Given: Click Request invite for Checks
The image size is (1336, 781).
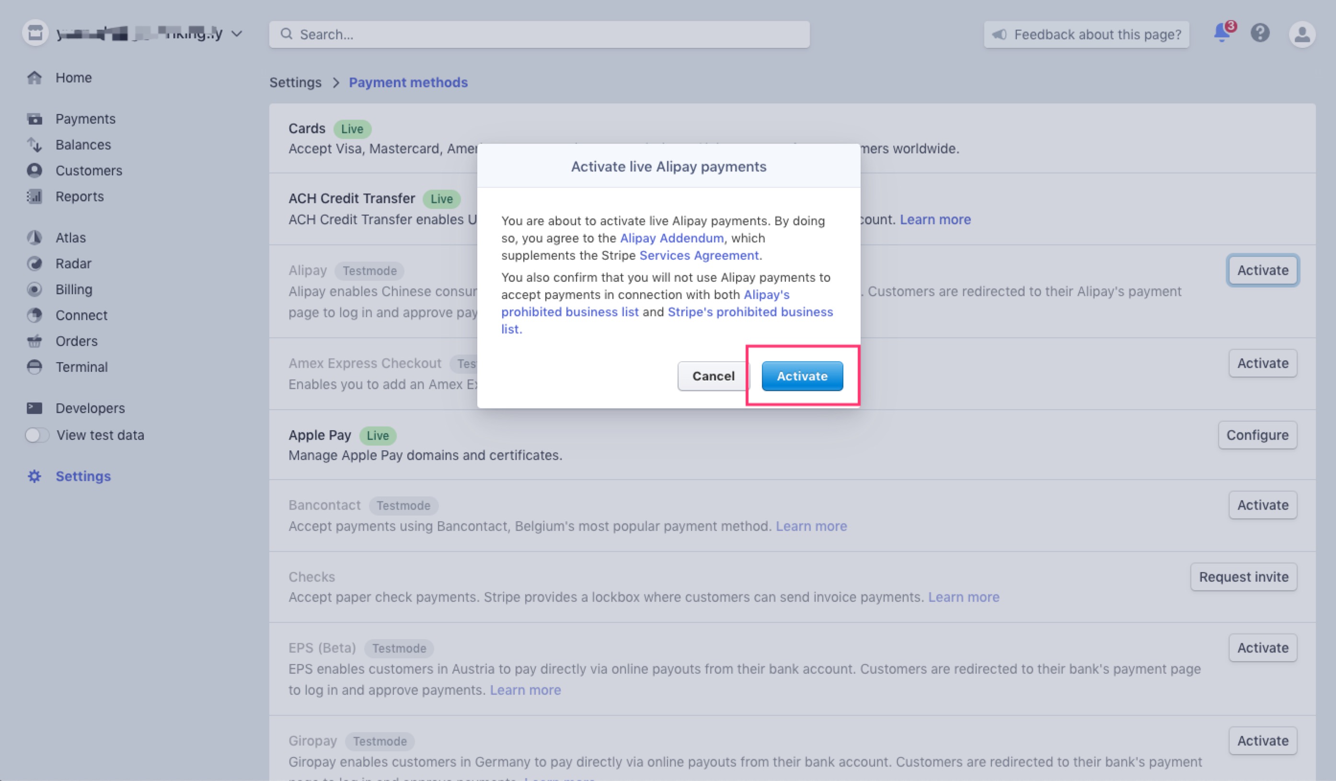Looking at the screenshot, I should coord(1244,577).
